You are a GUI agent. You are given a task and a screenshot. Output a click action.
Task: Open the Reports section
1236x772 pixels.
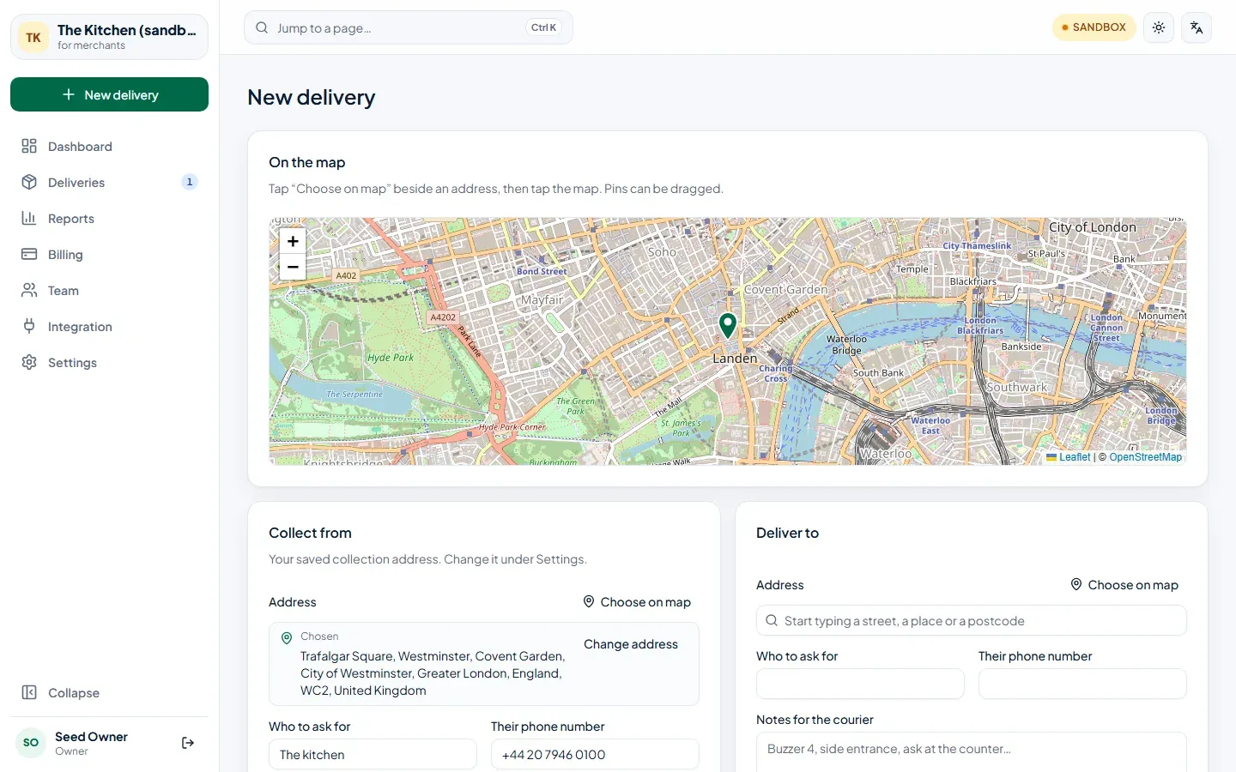point(109,219)
